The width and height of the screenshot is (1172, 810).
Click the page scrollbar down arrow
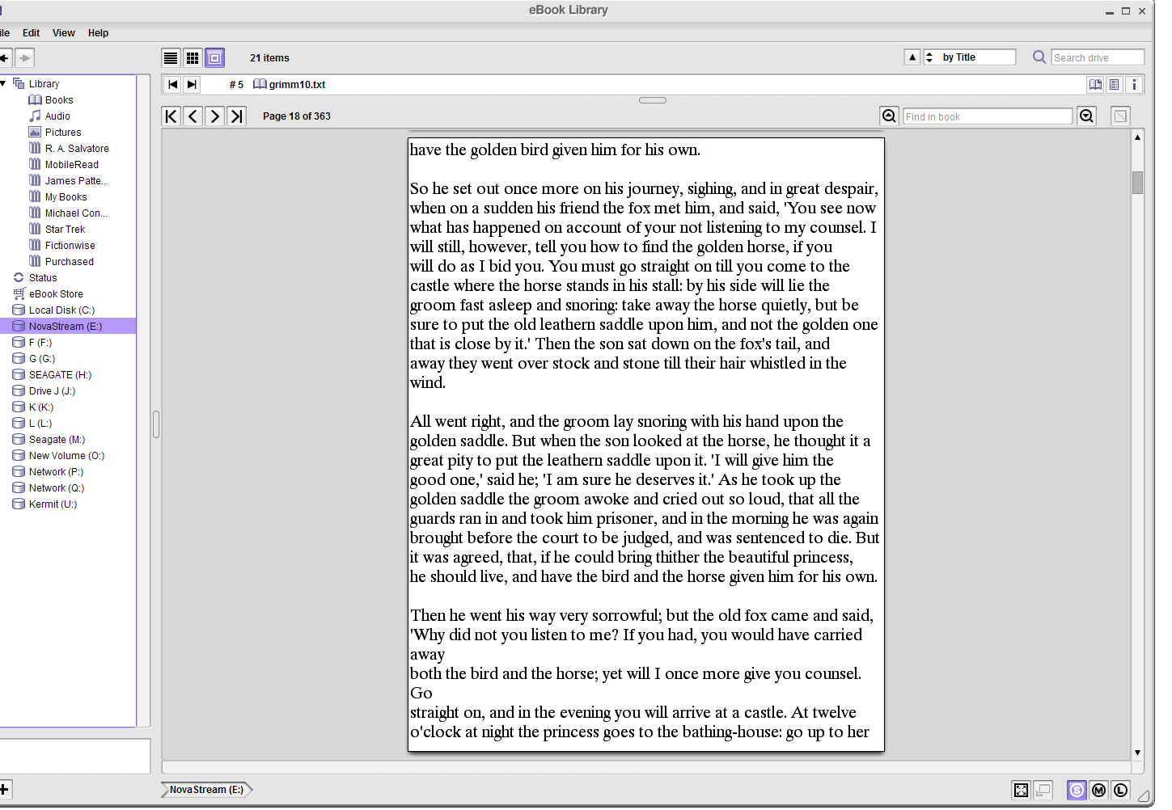coord(1137,753)
